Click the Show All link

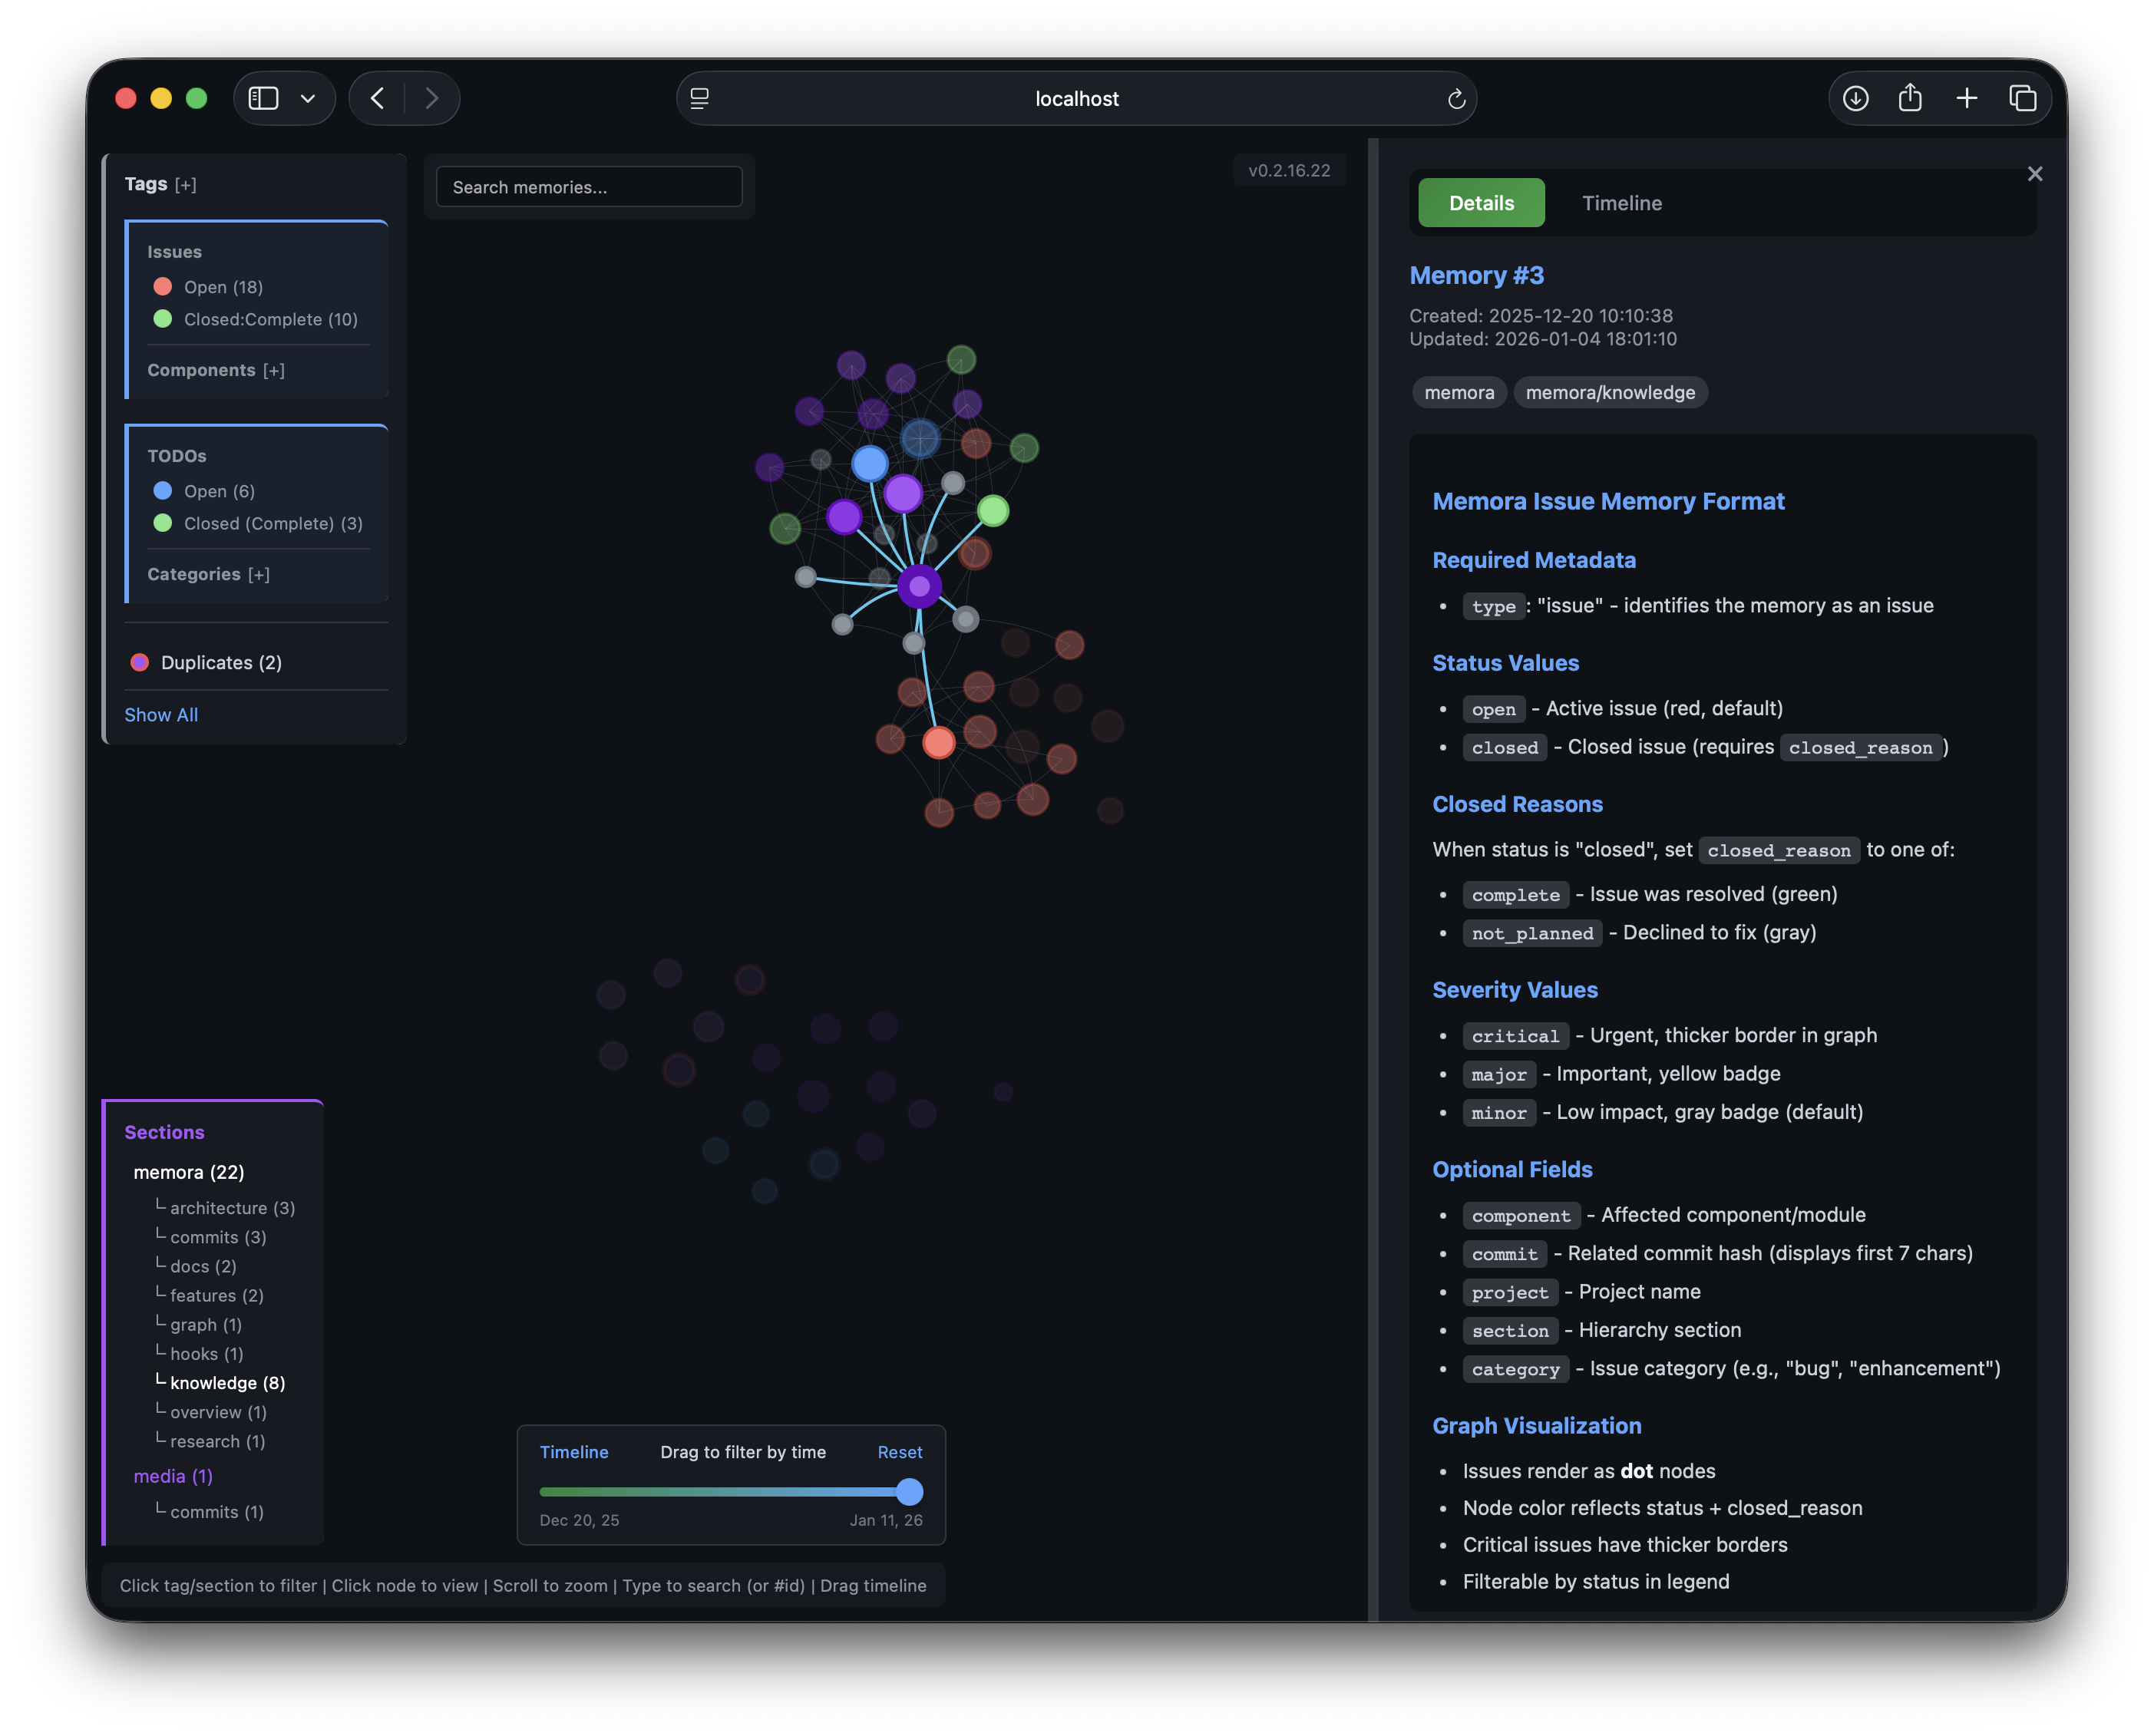pos(161,715)
